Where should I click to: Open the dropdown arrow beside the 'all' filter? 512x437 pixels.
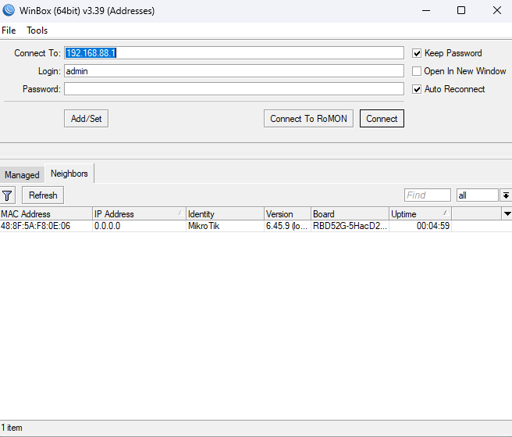point(506,195)
